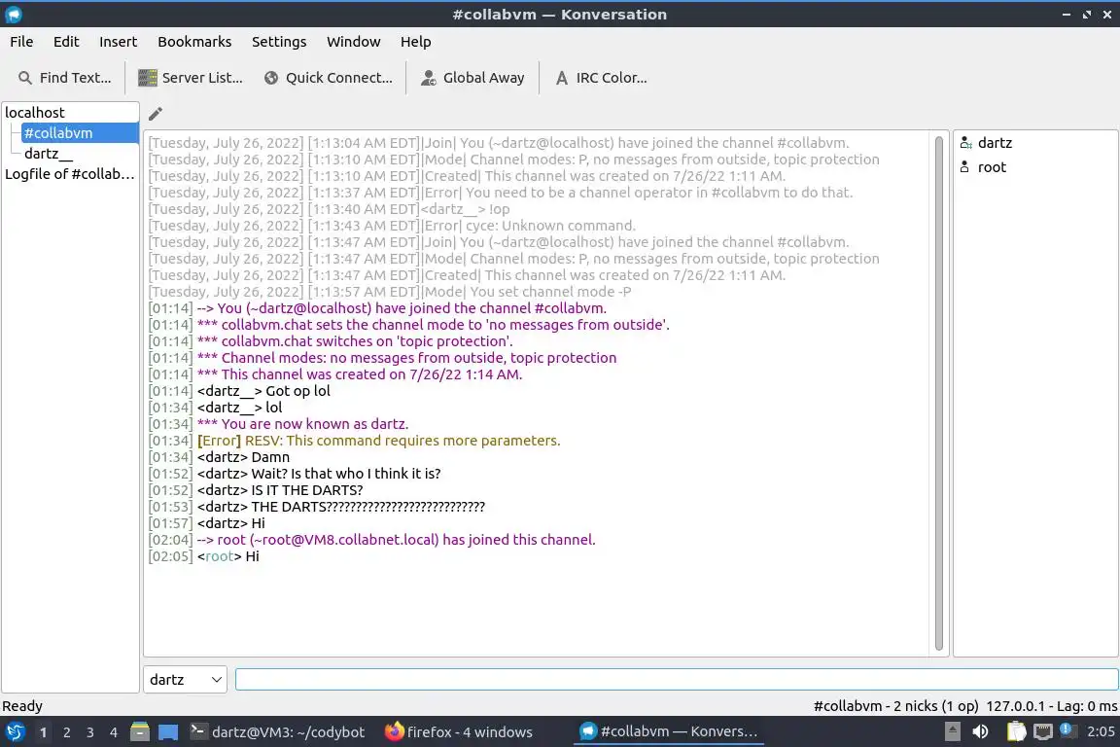
Task: Open the volume control tray icon
Action: pyautogui.click(x=981, y=731)
